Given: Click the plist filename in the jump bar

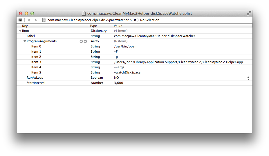Looking at the screenshot, I should tap(92, 20).
